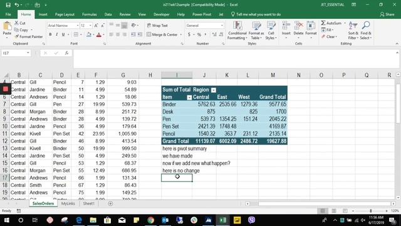Open the Clear dropdown

[330, 36]
